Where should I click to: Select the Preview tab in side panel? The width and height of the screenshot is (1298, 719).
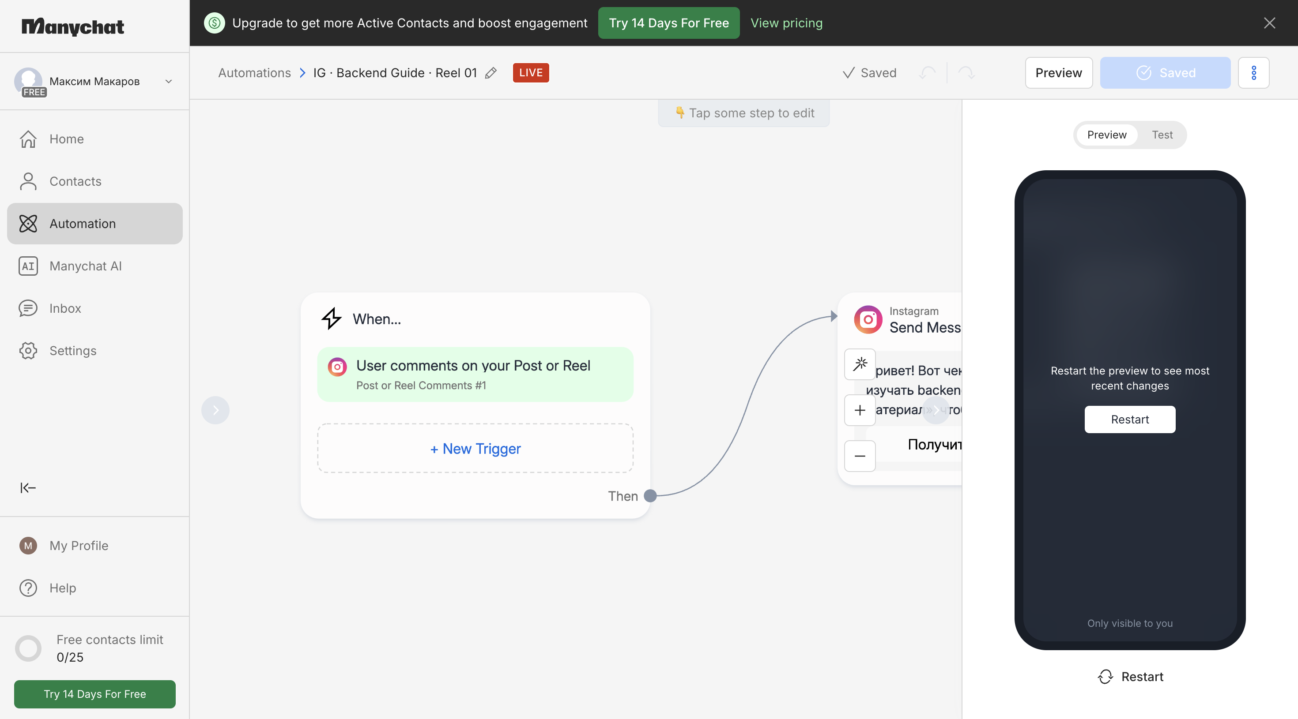[x=1106, y=135]
